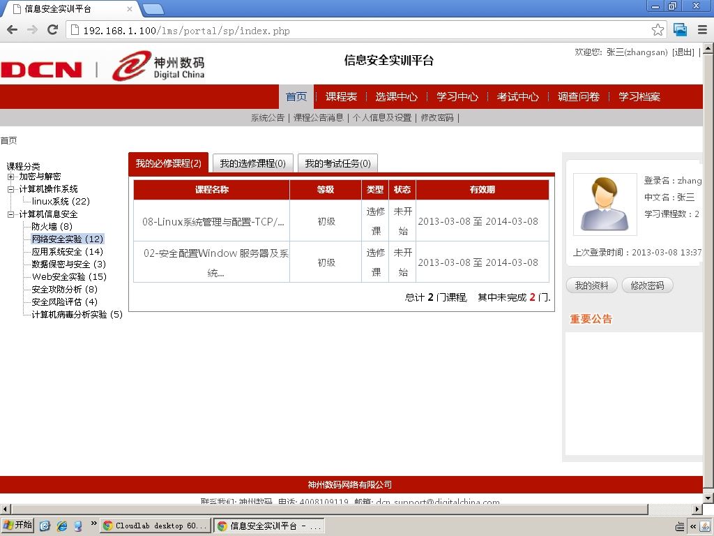Select 安全风险评估 (4) category
This screenshot has width=714, height=536.
click(x=65, y=301)
